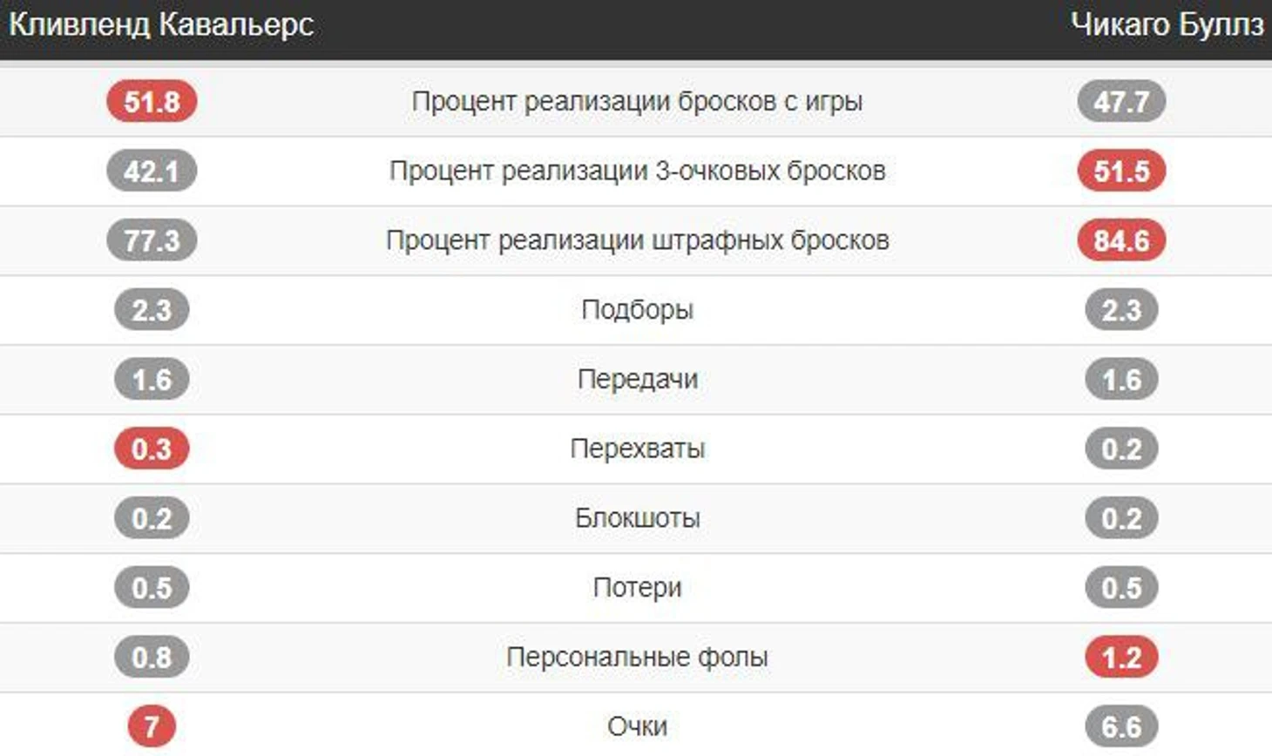Select the Подборы row label
The image size is (1272, 756).
click(x=637, y=310)
